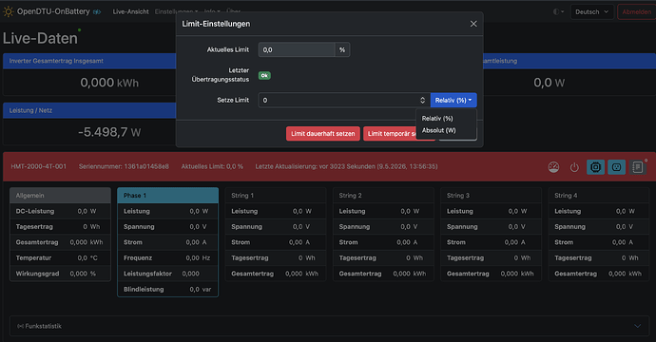Open the Einstellungen navigation dropdown

pyautogui.click(x=176, y=11)
